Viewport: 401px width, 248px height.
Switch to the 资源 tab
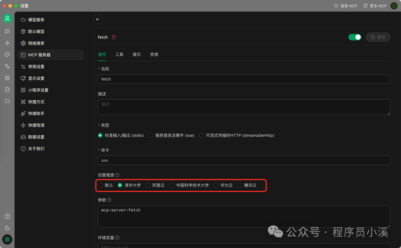(x=154, y=54)
